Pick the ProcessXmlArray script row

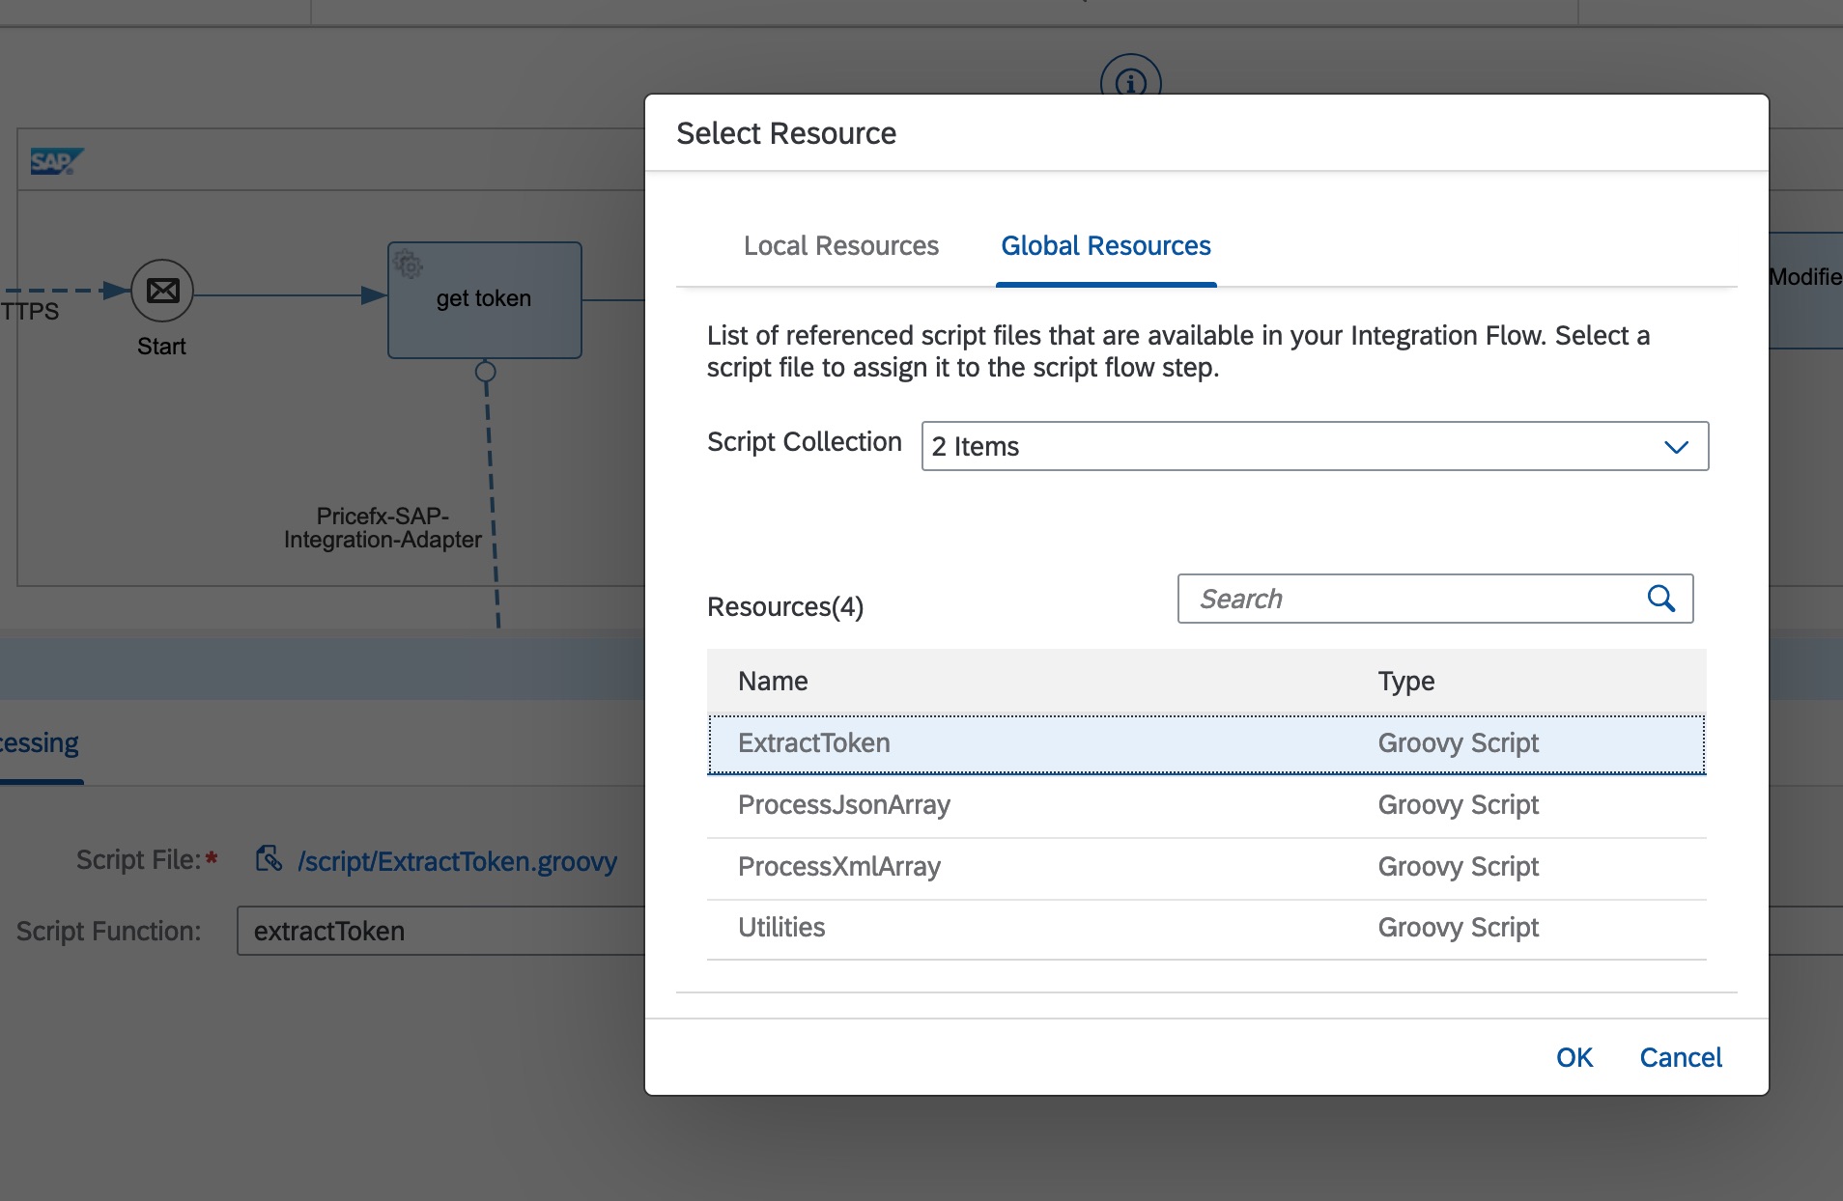1205,867
